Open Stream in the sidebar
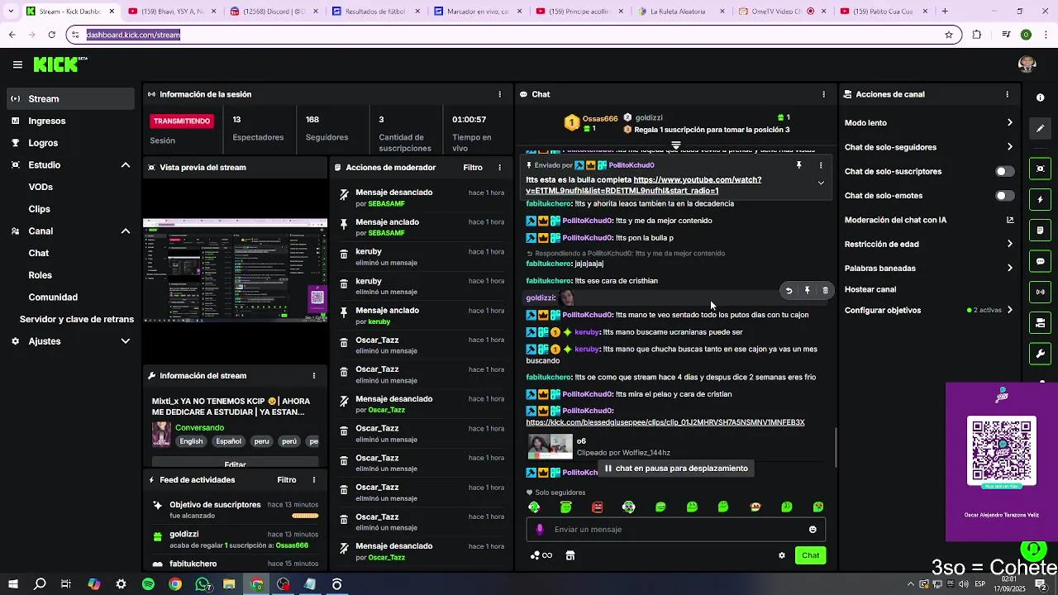This screenshot has height=595, width=1058. (x=70, y=98)
